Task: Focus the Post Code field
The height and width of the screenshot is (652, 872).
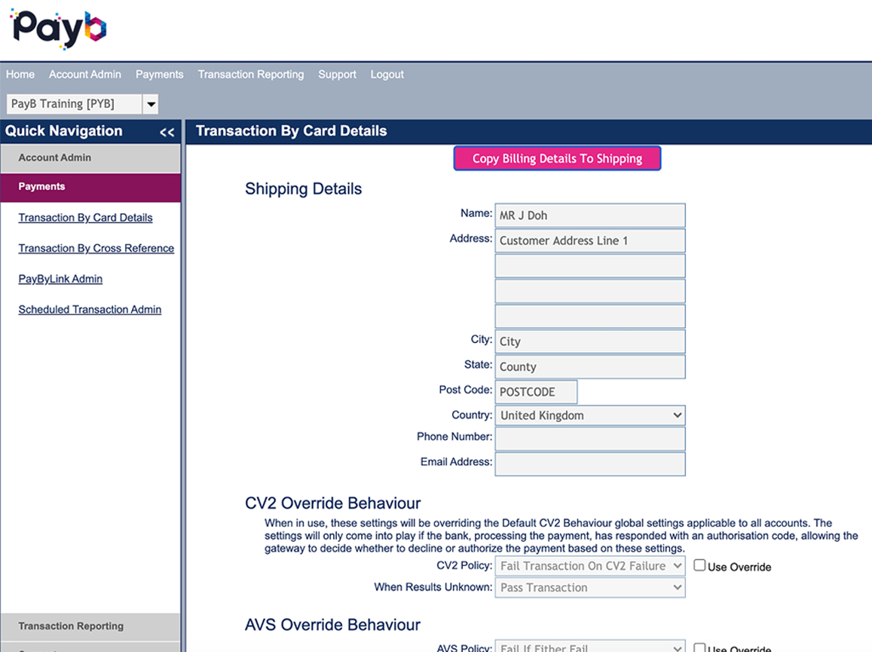Action: pos(536,392)
